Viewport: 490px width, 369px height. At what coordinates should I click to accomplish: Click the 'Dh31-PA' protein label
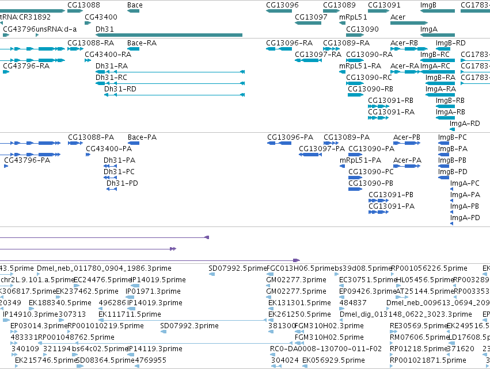[x=120, y=160]
